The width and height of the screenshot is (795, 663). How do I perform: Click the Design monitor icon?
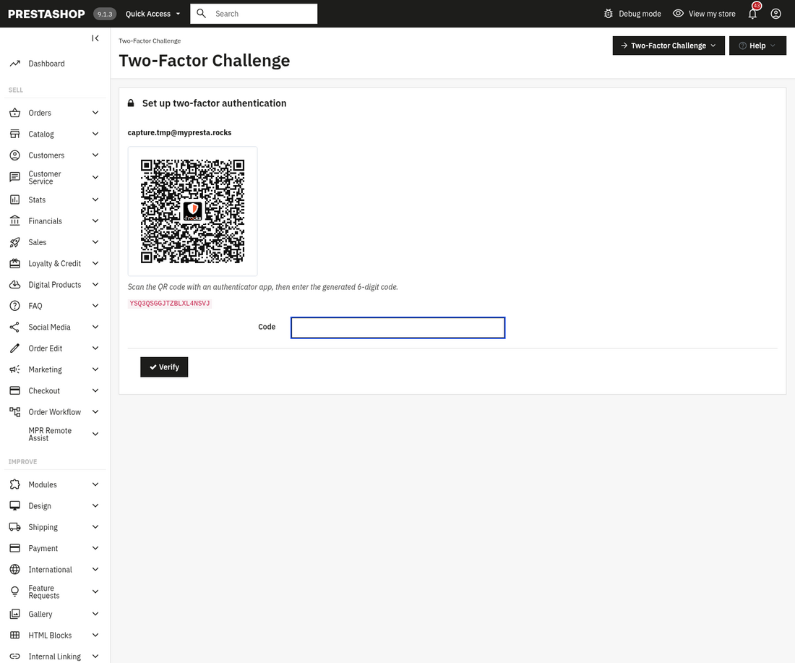point(14,506)
